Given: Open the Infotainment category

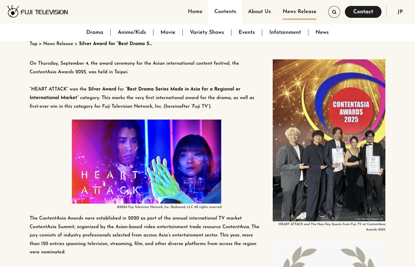Looking at the screenshot, I should point(285,32).
